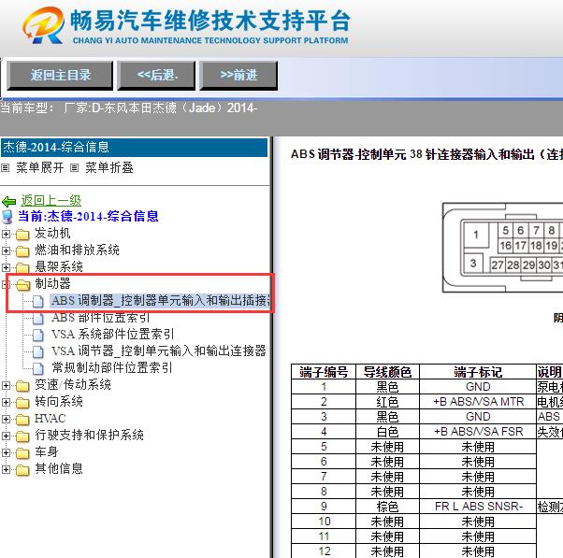The image size is (563, 558).
Task: Click pin 1 in connector diagram
Action: pos(476,235)
